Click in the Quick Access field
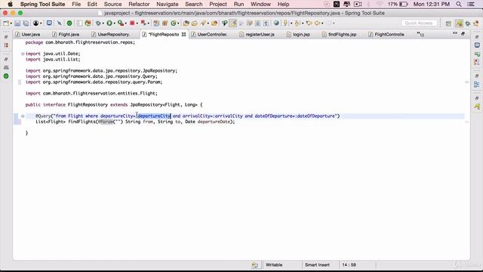 [x=419, y=23]
